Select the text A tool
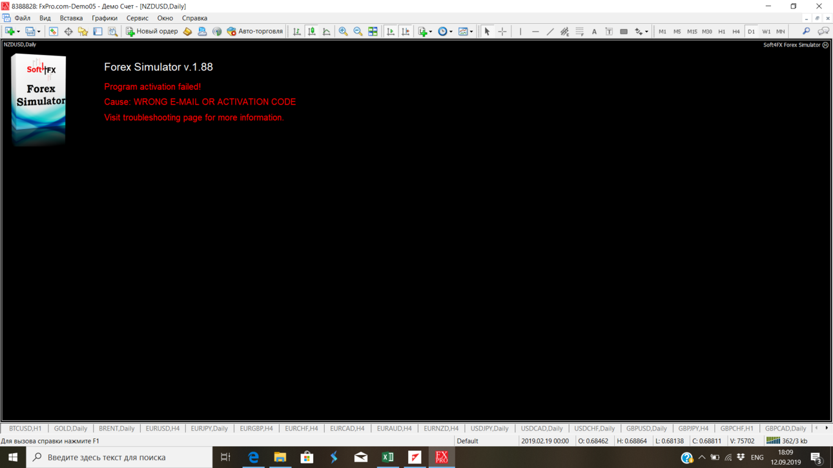The width and height of the screenshot is (833, 468). coord(594,31)
